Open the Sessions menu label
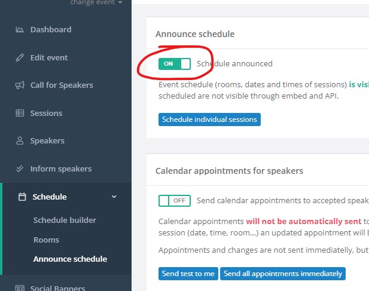 coord(47,114)
